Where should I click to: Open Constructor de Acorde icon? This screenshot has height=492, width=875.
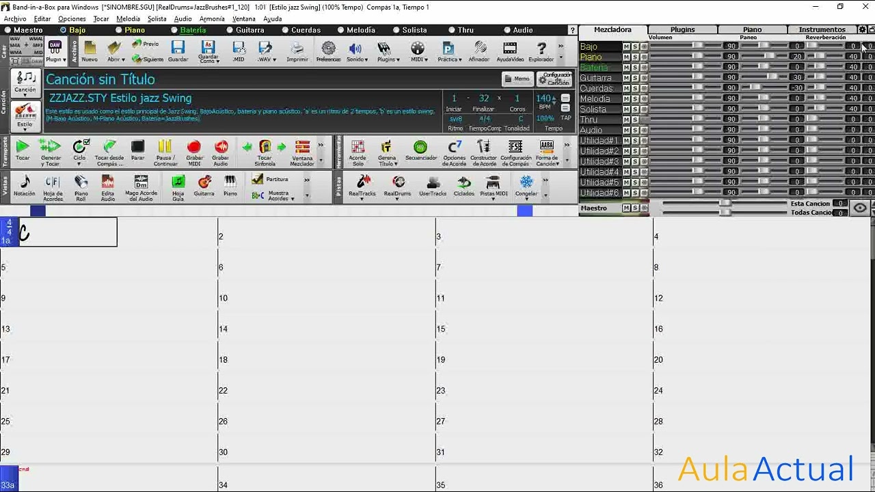[x=483, y=152]
